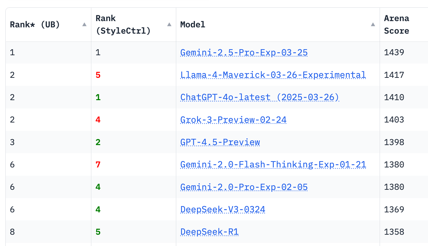Select arena score 1410
The image size is (428, 246).
coord(394,97)
